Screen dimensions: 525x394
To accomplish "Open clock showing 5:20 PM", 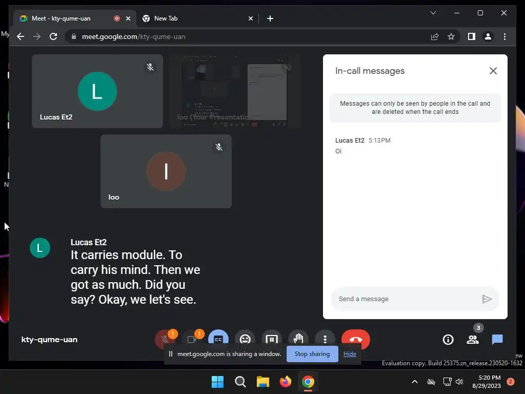I will point(486,382).
